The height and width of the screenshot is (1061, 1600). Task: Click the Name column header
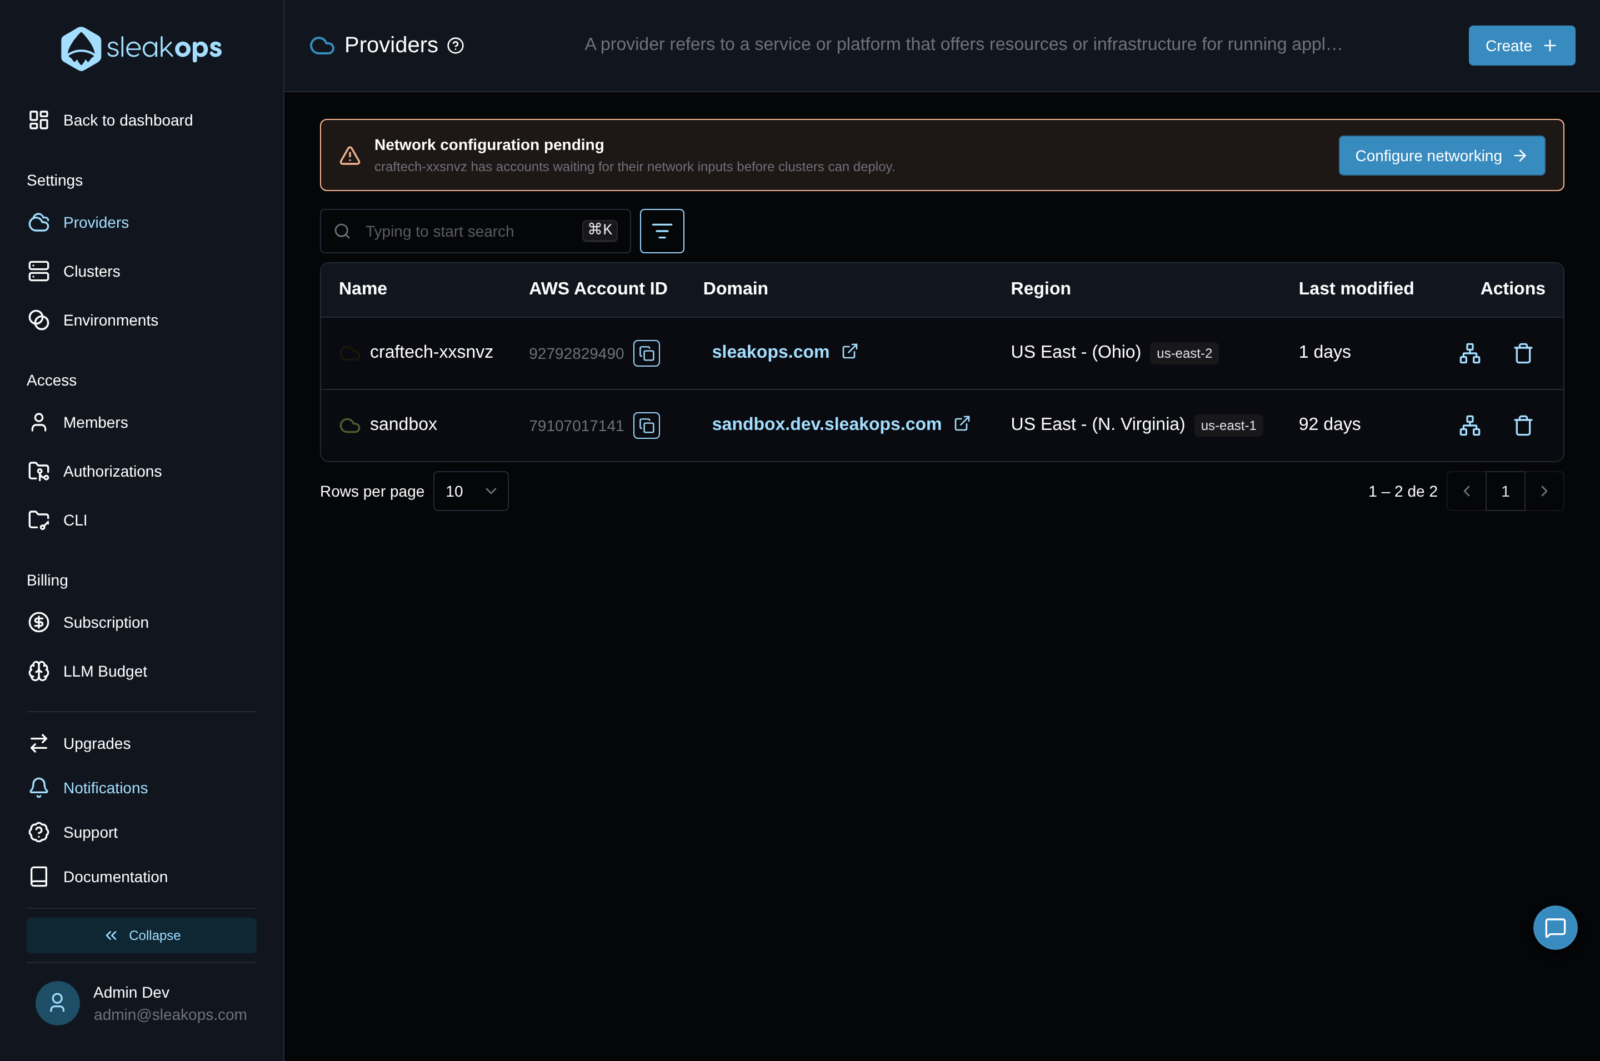click(x=363, y=289)
